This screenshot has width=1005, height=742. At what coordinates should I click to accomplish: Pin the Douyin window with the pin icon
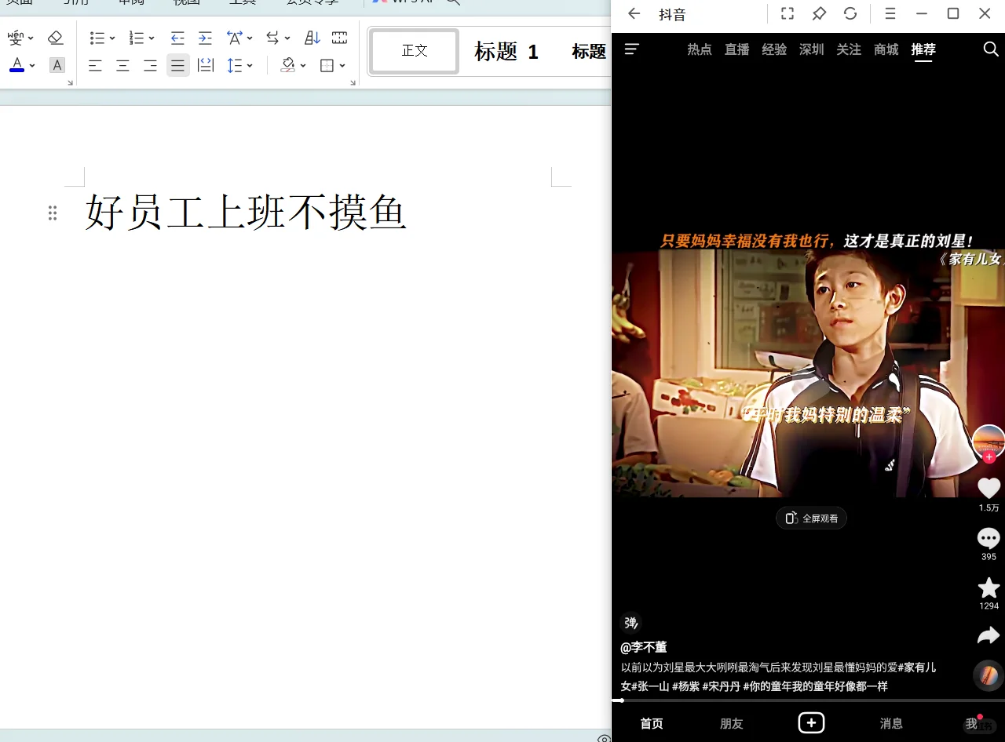tap(819, 13)
